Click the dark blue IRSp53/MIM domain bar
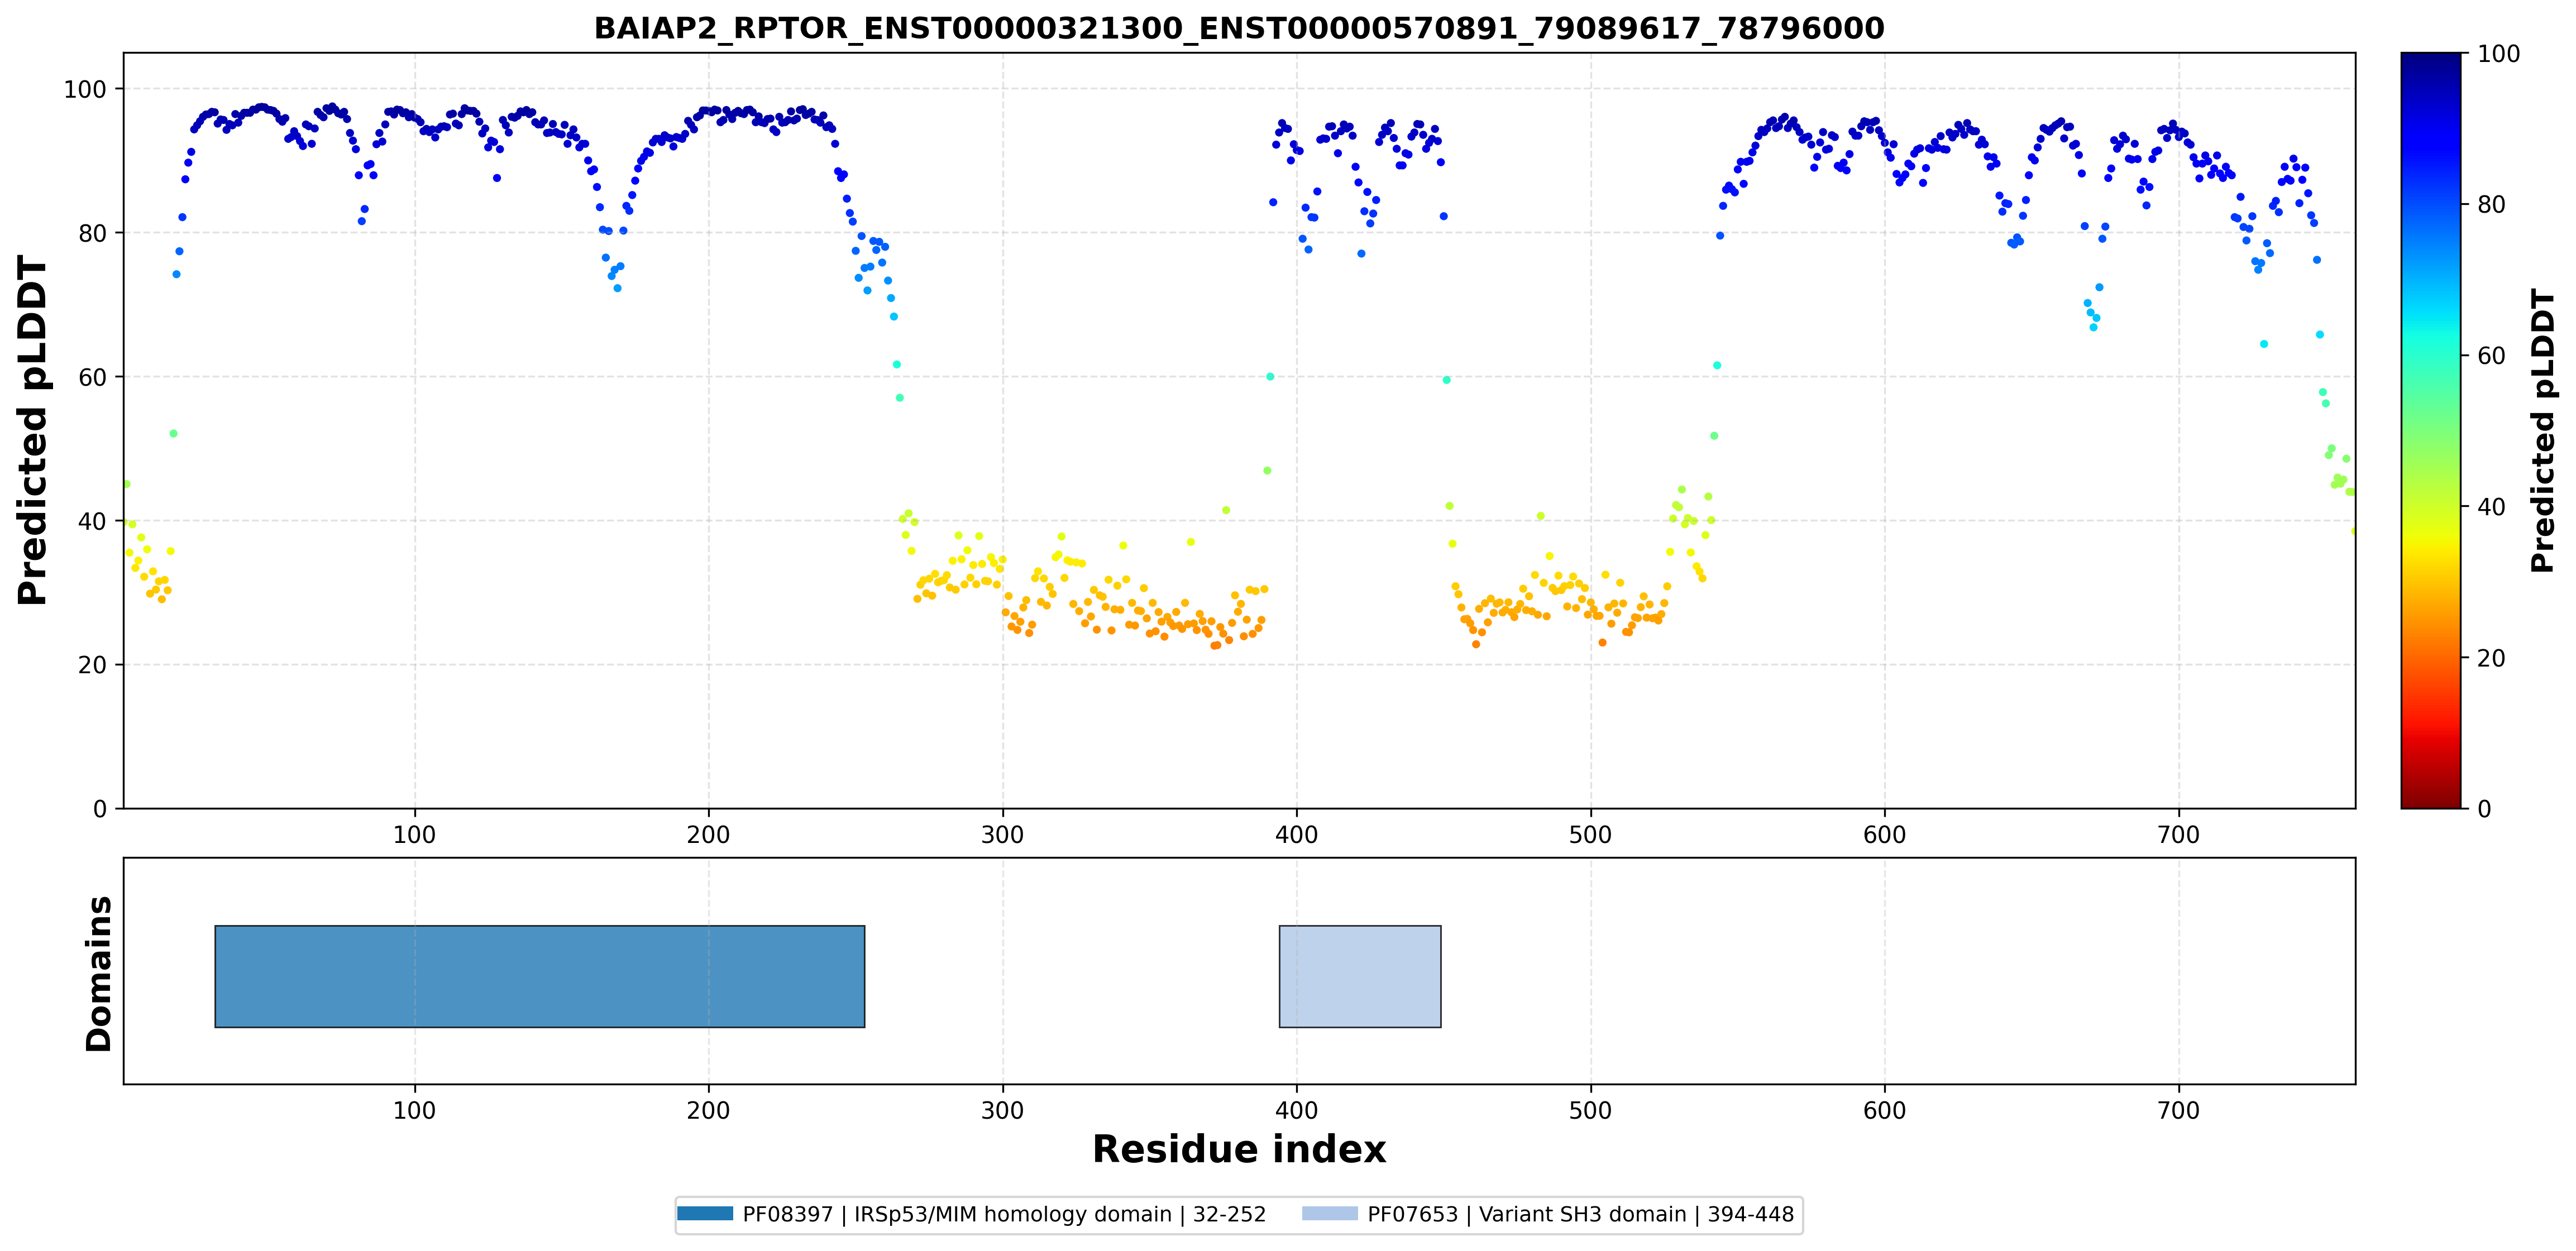This screenshot has width=2576, height=1251. 540,976
